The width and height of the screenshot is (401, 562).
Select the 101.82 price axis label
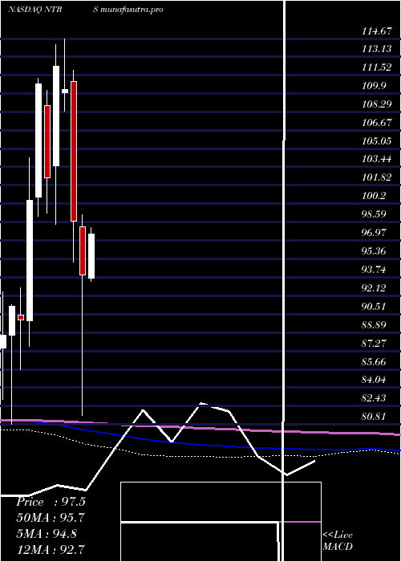[x=377, y=177]
